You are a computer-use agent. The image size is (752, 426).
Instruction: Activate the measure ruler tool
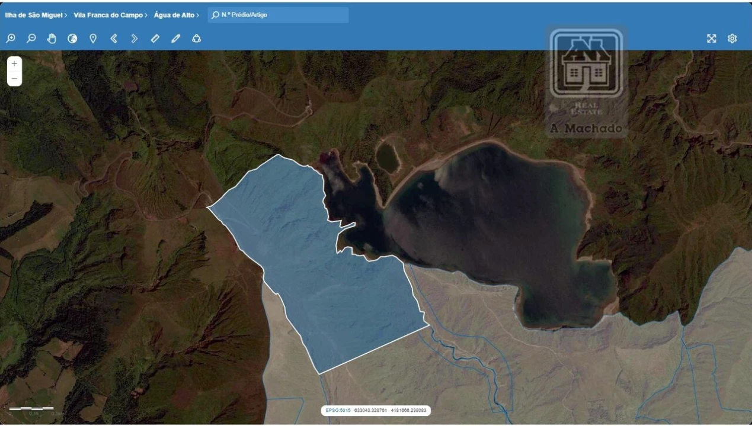[x=155, y=38]
